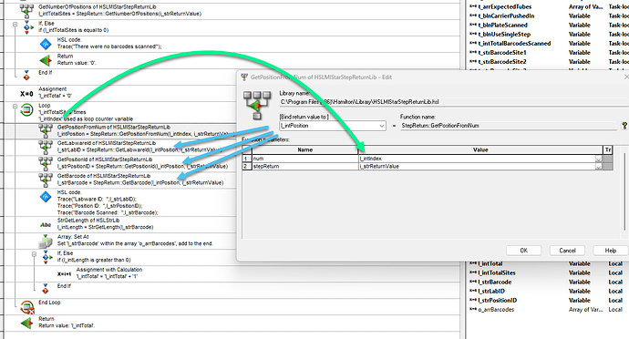Collapse the top If, Else block expander

tap(15, 24)
